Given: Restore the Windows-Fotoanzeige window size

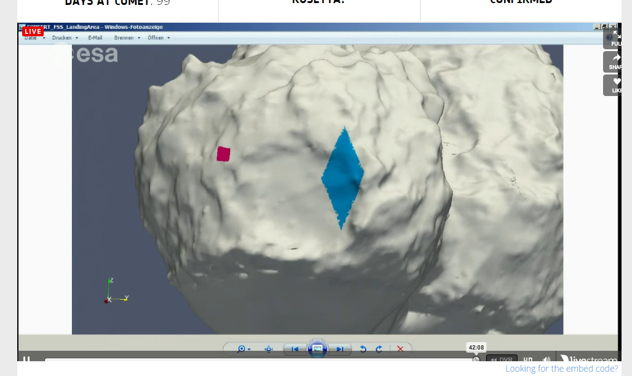Looking at the screenshot, I should coord(604,27).
